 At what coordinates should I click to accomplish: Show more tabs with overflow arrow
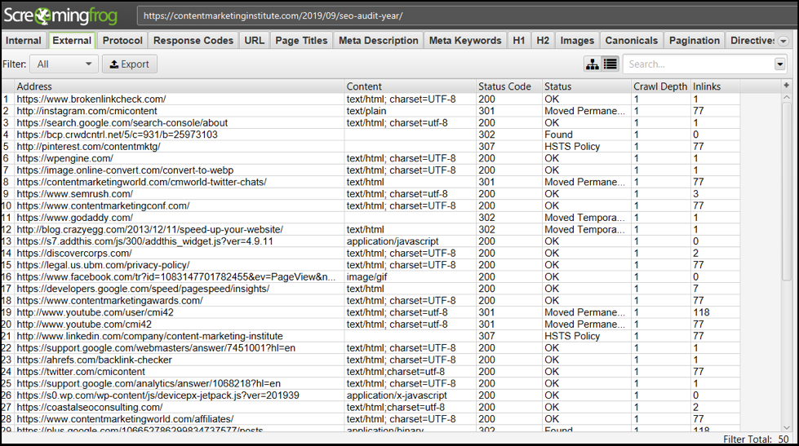click(x=783, y=41)
